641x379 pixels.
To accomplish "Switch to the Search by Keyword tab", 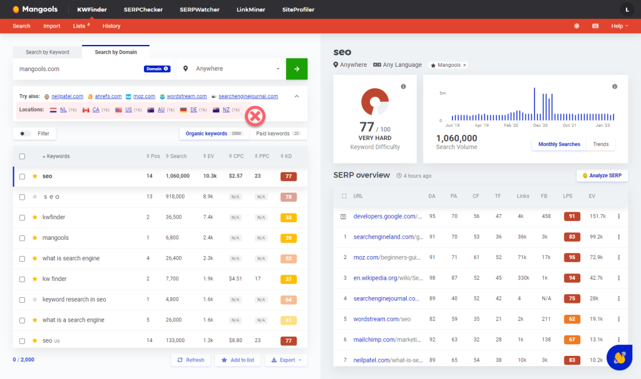I will click(x=48, y=52).
